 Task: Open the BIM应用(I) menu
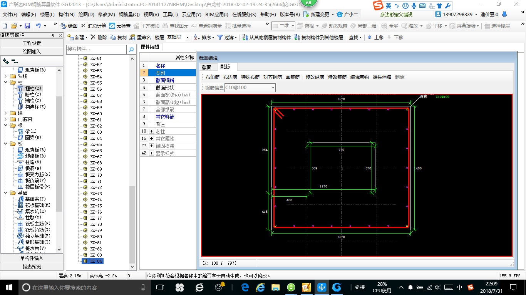(x=217, y=14)
